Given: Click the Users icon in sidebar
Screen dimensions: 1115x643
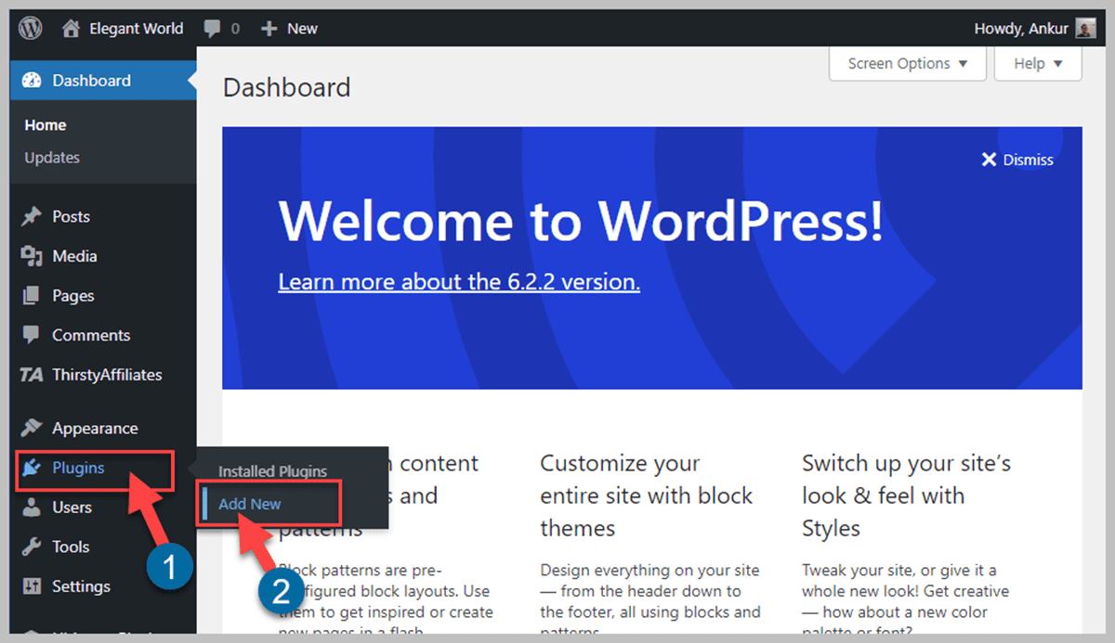Looking at the screenshot, I should tap(31, 507).
